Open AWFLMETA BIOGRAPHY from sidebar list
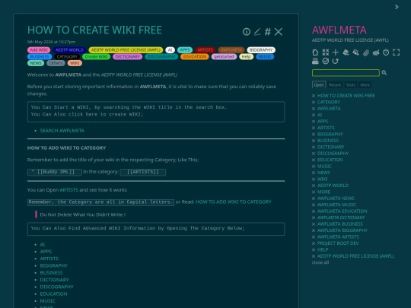This screenshot has width=411, height=308. [342, 230]
